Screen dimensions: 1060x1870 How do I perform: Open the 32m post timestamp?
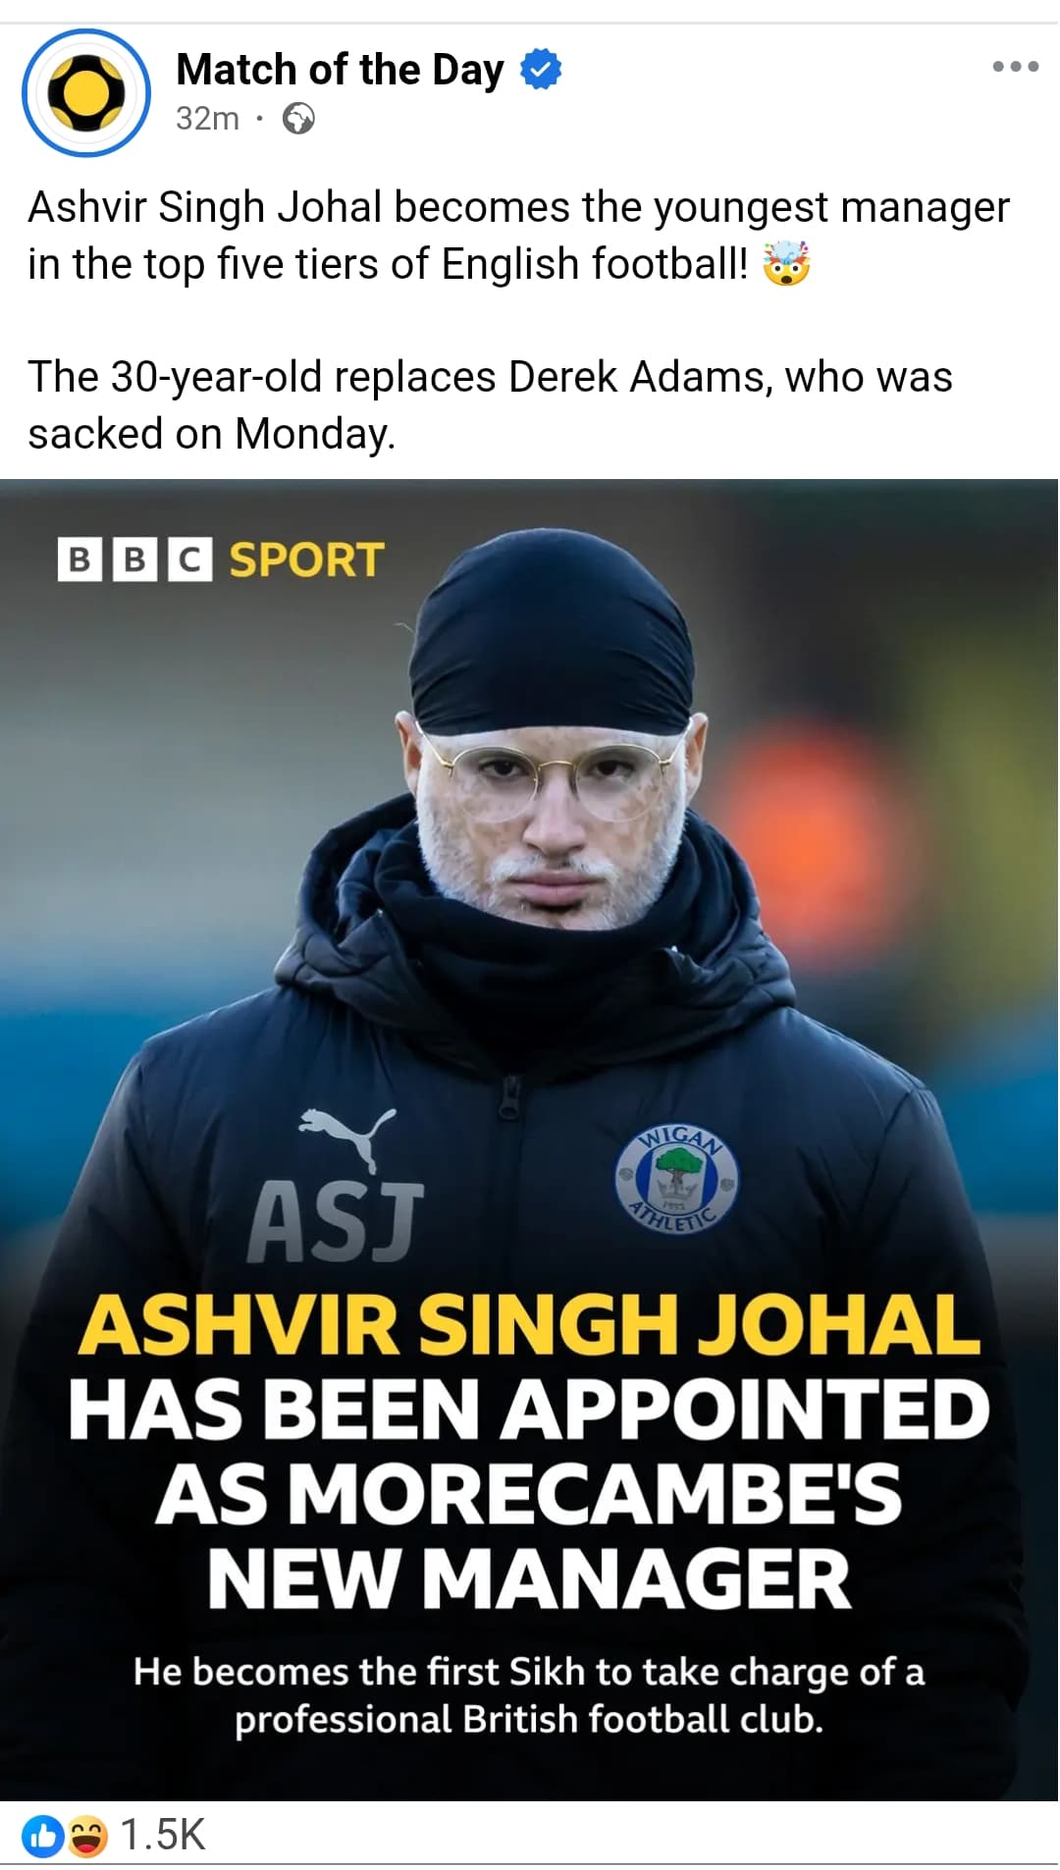click(x=207, y=119)
